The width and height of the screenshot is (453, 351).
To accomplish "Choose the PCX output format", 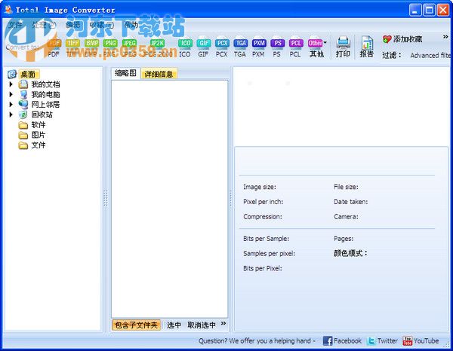I will tap(222, 48).
